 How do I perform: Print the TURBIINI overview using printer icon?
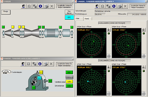point(46,6)
